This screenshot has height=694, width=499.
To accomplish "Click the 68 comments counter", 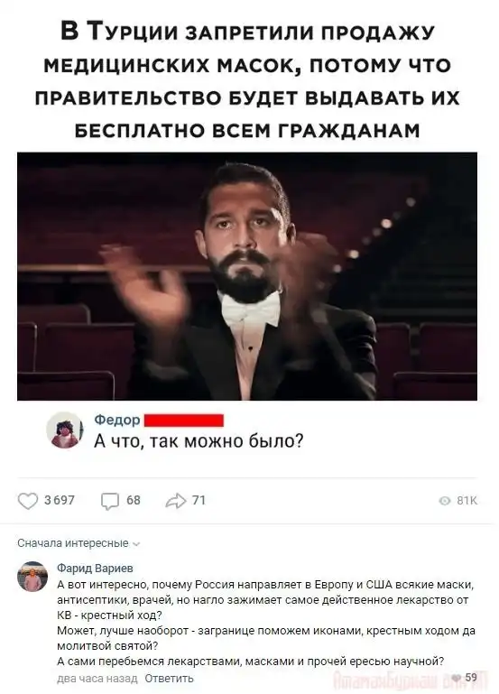I will click(134, 500).
